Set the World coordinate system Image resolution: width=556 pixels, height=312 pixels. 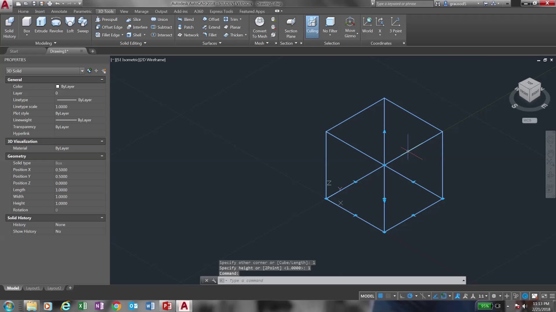[367, 25]
